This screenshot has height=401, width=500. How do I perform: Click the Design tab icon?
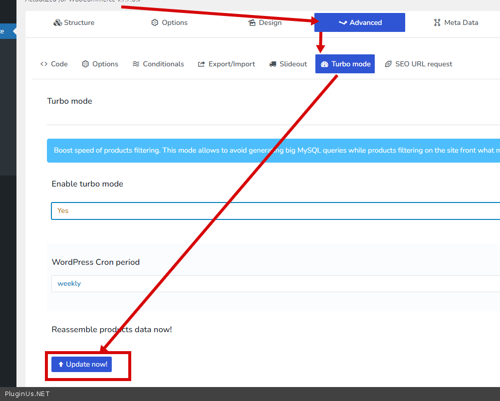point(252,22)
